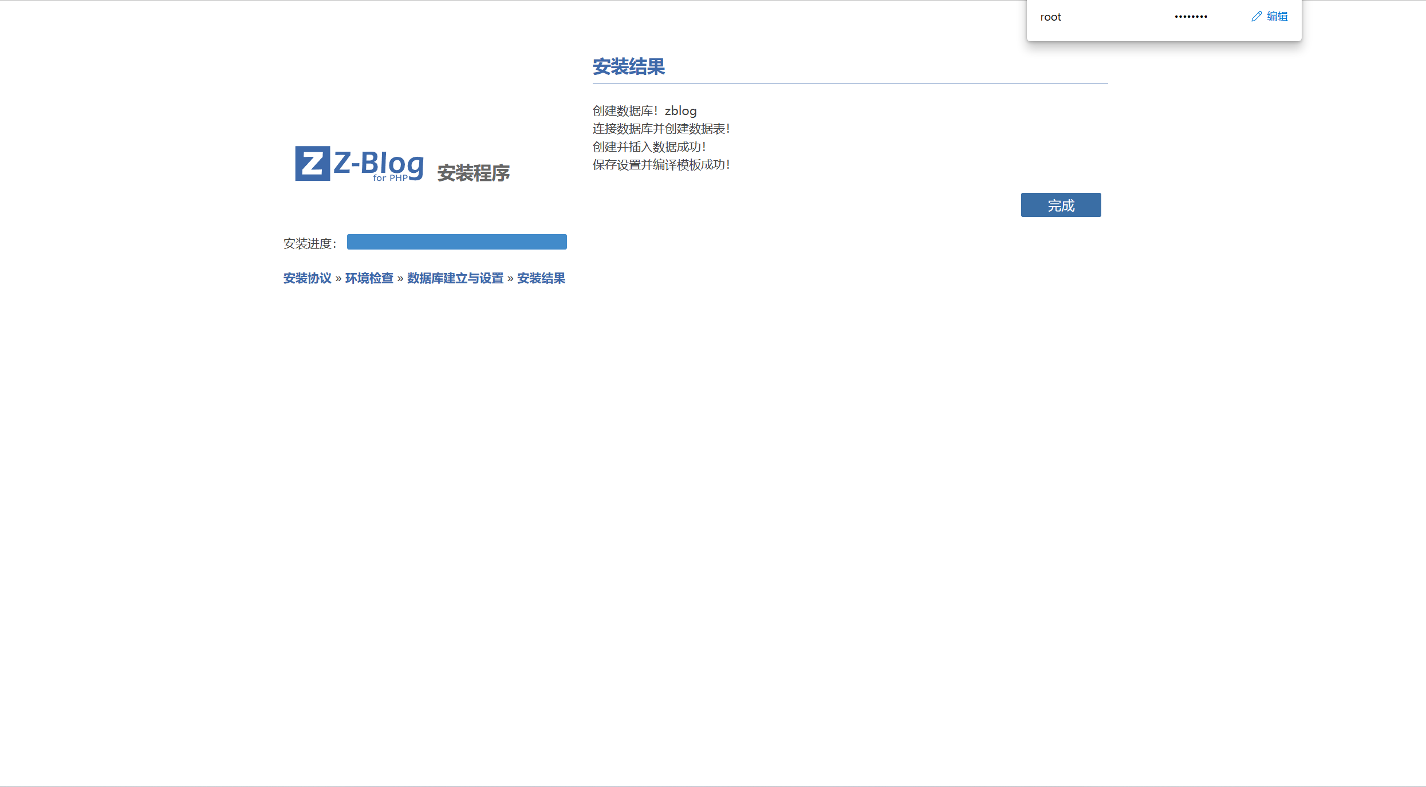Select the root username entry

[1050, 17]
